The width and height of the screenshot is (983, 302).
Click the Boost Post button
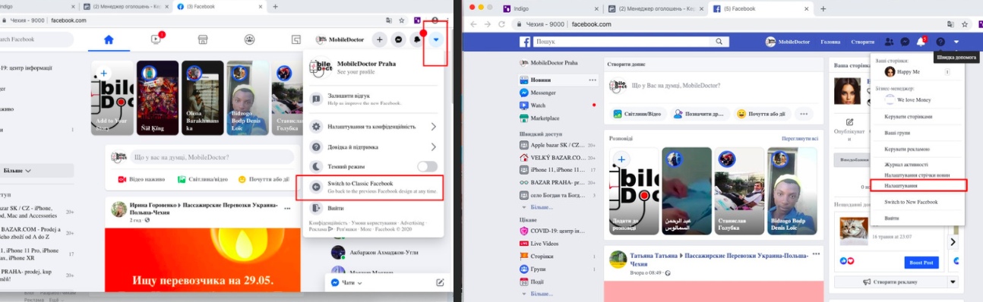click(921, 263)
